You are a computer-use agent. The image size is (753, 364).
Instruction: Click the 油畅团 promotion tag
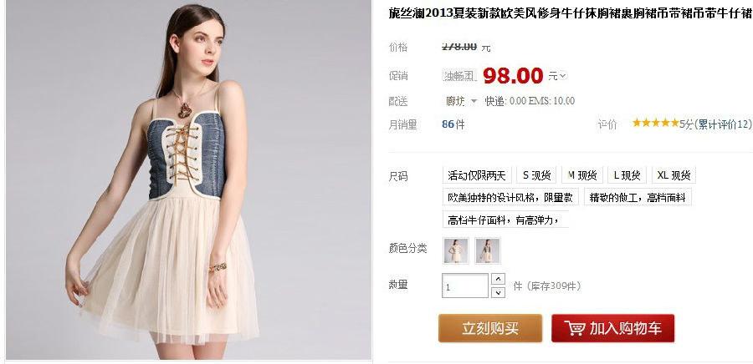pos(459,76)
